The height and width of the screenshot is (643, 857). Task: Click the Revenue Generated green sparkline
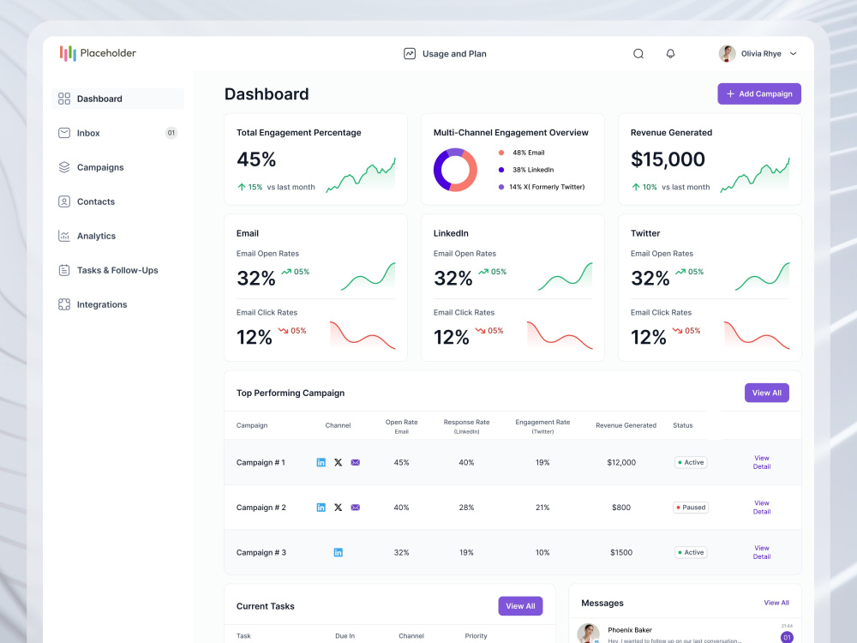755,175
